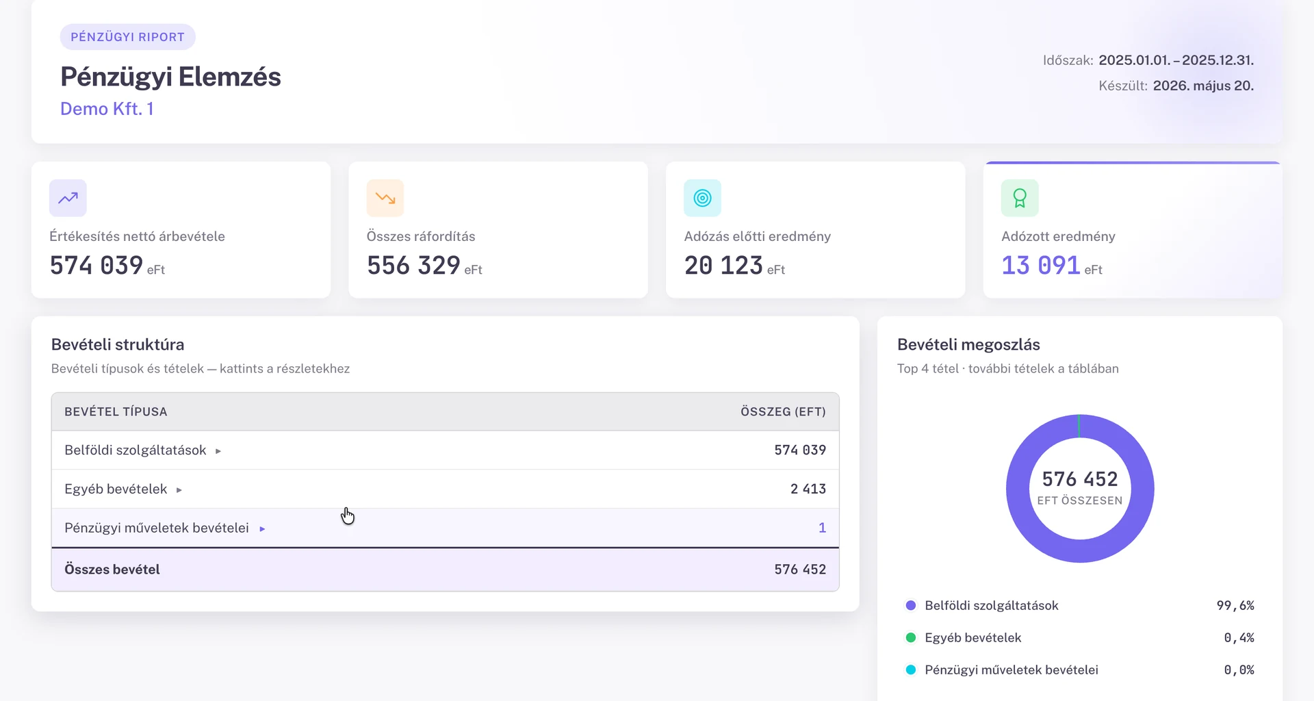The image size is (1314, 701).
Task: Click the trending-up revenue icon
Action: 68,198
